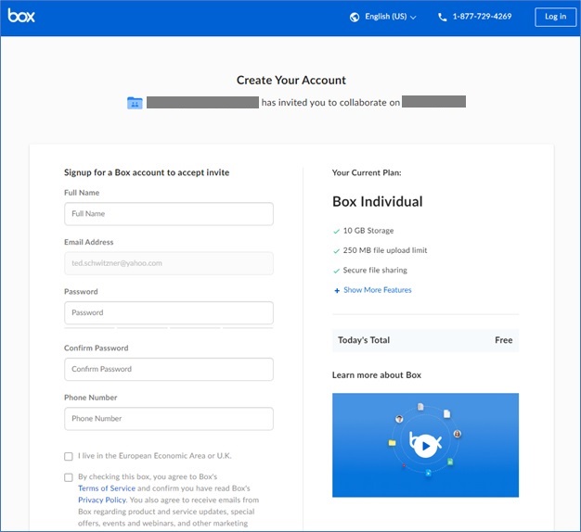Focus the Full Name input field
Screen dimensions: 581x532
169,214
